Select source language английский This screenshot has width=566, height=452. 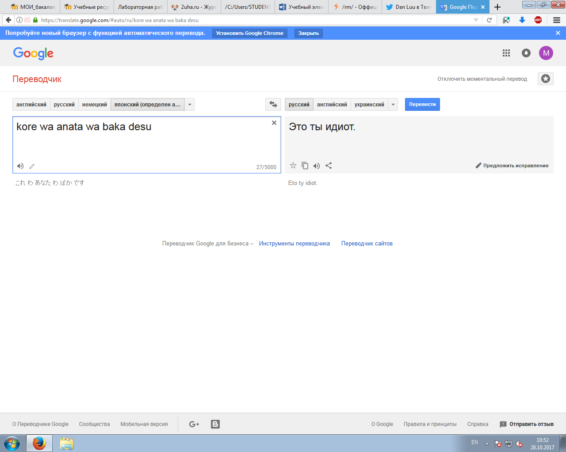(x=31, y=105)
